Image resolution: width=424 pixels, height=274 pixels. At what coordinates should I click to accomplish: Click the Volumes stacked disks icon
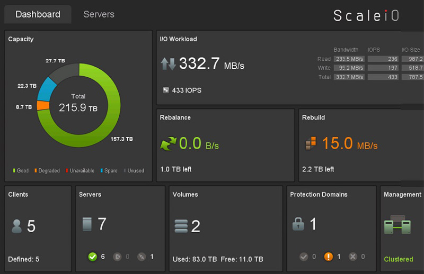[x=181, y=226]
